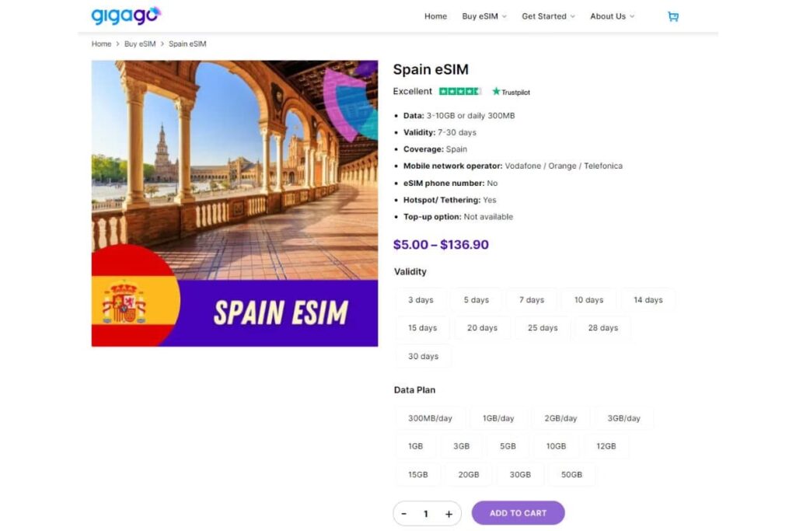Expand the Buy eSIM dropdown menu

(484, 16)
